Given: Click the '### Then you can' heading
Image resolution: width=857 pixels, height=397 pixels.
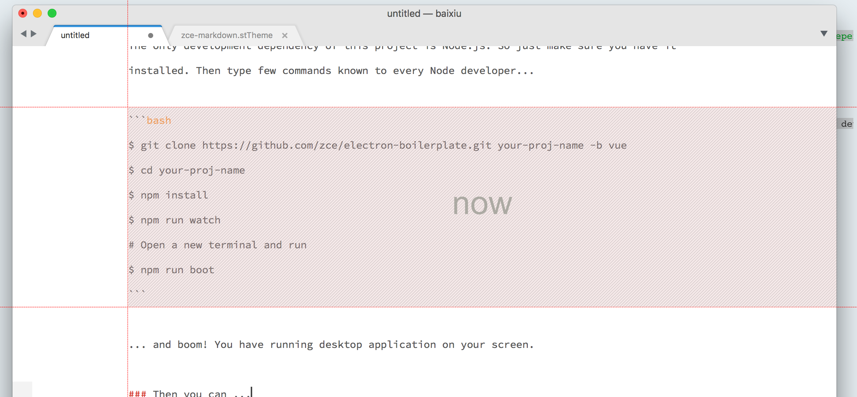Looking at the screenshot, I should point(189,393).
